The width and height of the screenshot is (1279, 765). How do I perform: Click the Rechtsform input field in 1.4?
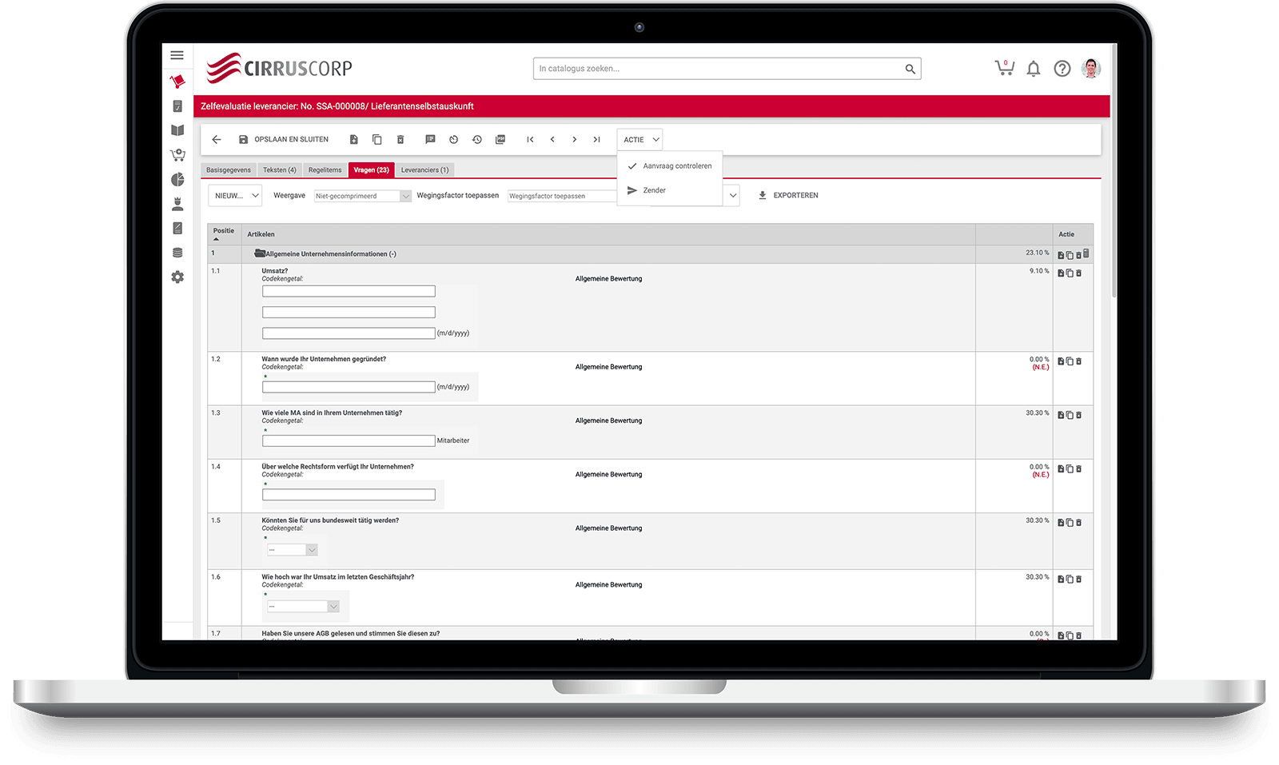349,495
